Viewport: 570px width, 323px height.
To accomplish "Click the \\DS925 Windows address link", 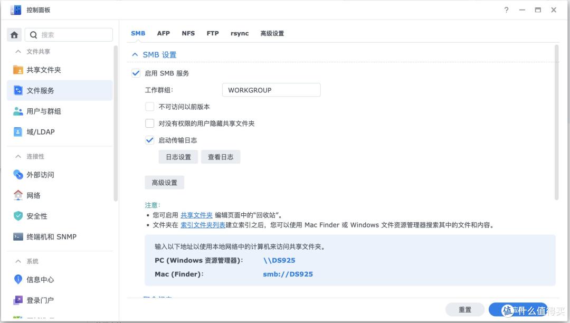I will [x=279, y=261].
